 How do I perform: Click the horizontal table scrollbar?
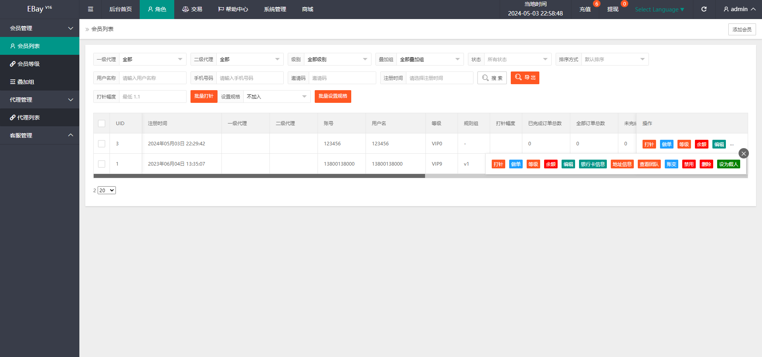259,176
